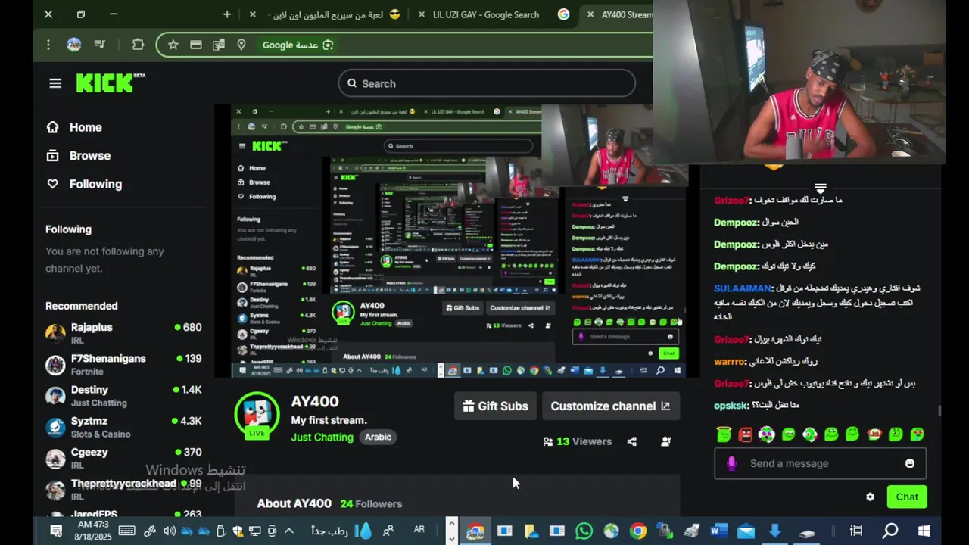Open the Destiny recommended channel
This screenshot has width=969, height=545.
pyautogui.click(x=123, y=395)
